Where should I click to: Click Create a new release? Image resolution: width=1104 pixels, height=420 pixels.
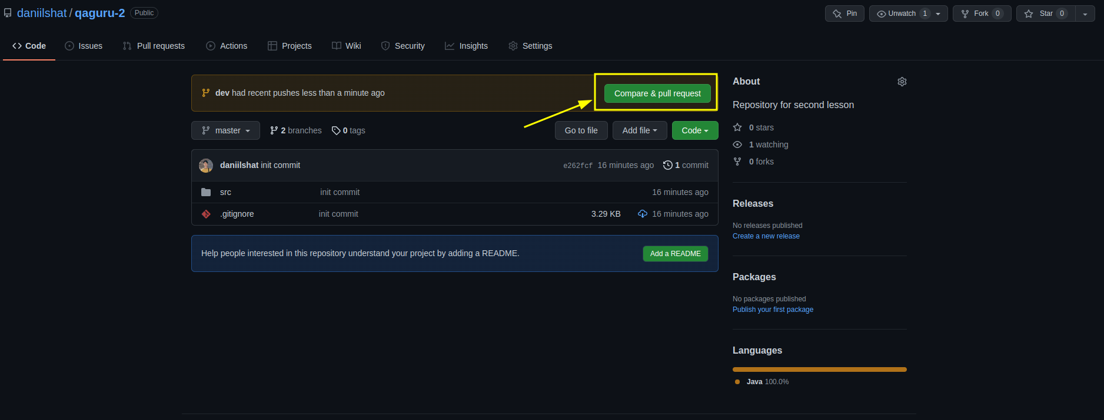pyautogui.click(x=766, y=236)
